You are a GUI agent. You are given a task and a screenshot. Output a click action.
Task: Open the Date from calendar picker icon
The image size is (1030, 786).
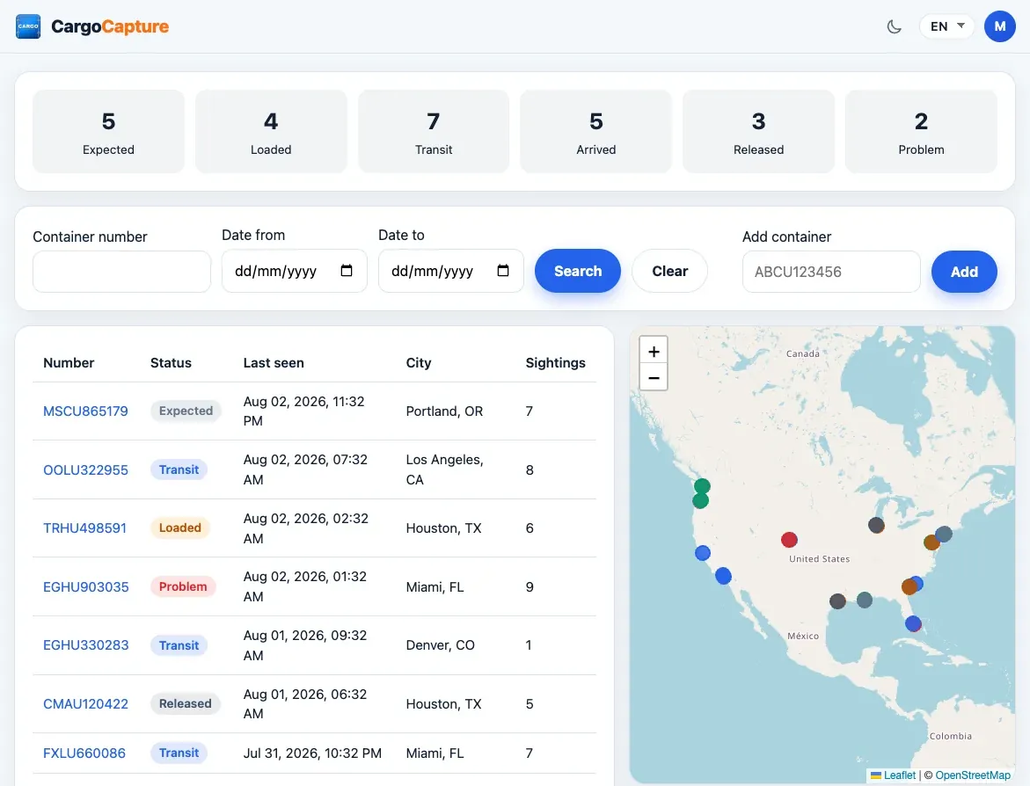point(347,271)
